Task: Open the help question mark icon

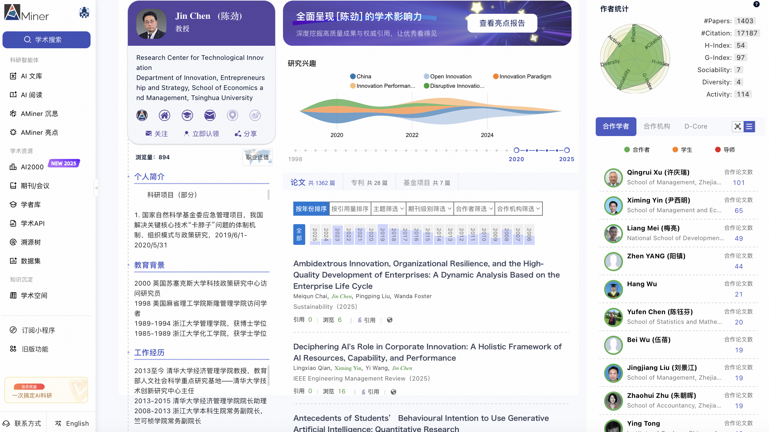Action: coord(756,4)
